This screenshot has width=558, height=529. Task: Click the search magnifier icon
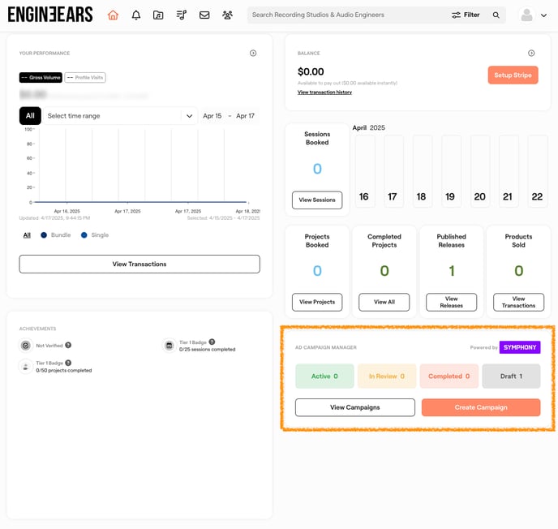496,15
